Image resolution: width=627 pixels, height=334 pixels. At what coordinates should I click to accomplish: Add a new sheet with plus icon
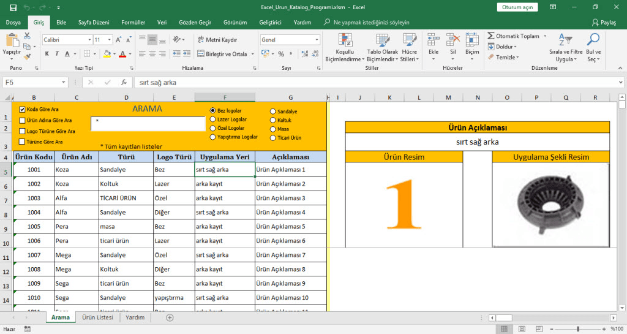[x=170, y=317]
